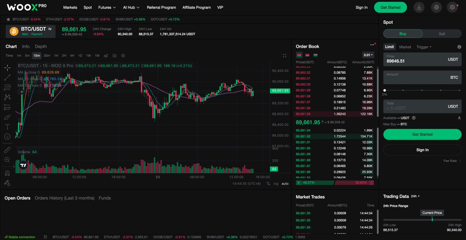Click into the Price input field
Viewport: 466px width, 240px height.
click(x=423, y=60)
